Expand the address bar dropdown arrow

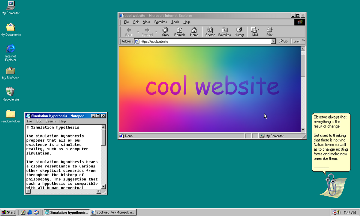pos(273,41)
